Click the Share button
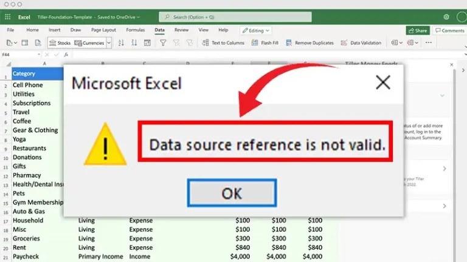Screen dimensions: 467x262 click(418, 30)
